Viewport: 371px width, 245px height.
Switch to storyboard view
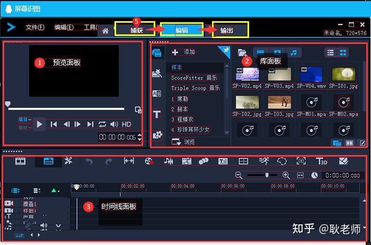[20, 161]
